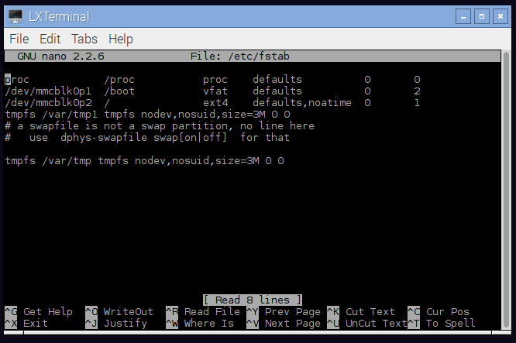
Task: Open the File menu
Action: click(19, 39)
